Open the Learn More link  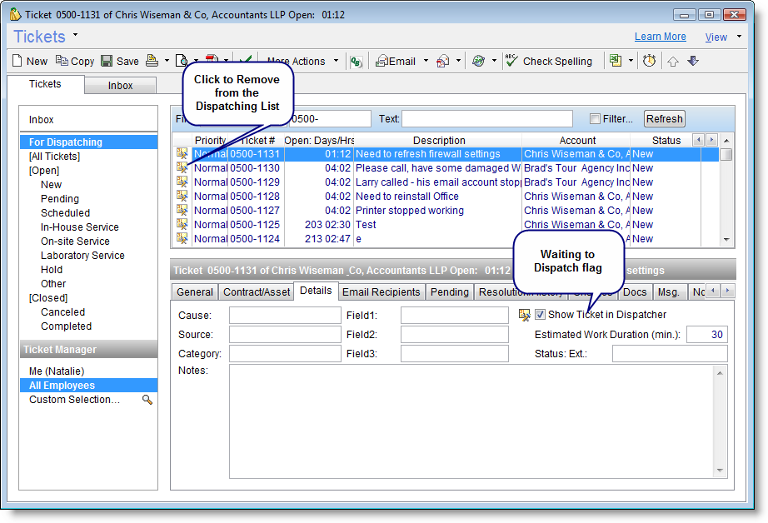pyautogui.click(x=660, y=37)
